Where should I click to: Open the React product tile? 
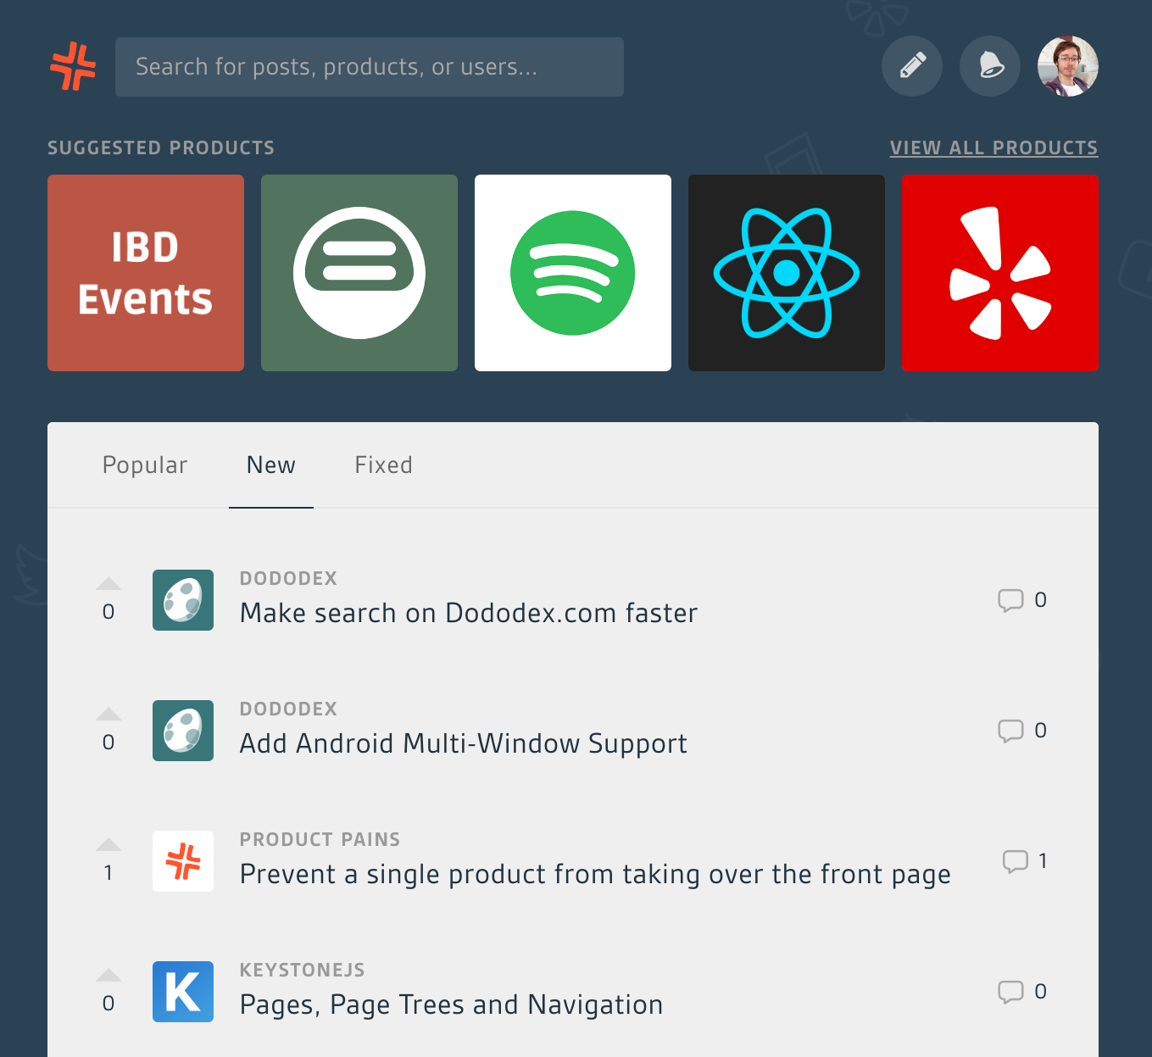pyautogui.click(x=787, y=273)
